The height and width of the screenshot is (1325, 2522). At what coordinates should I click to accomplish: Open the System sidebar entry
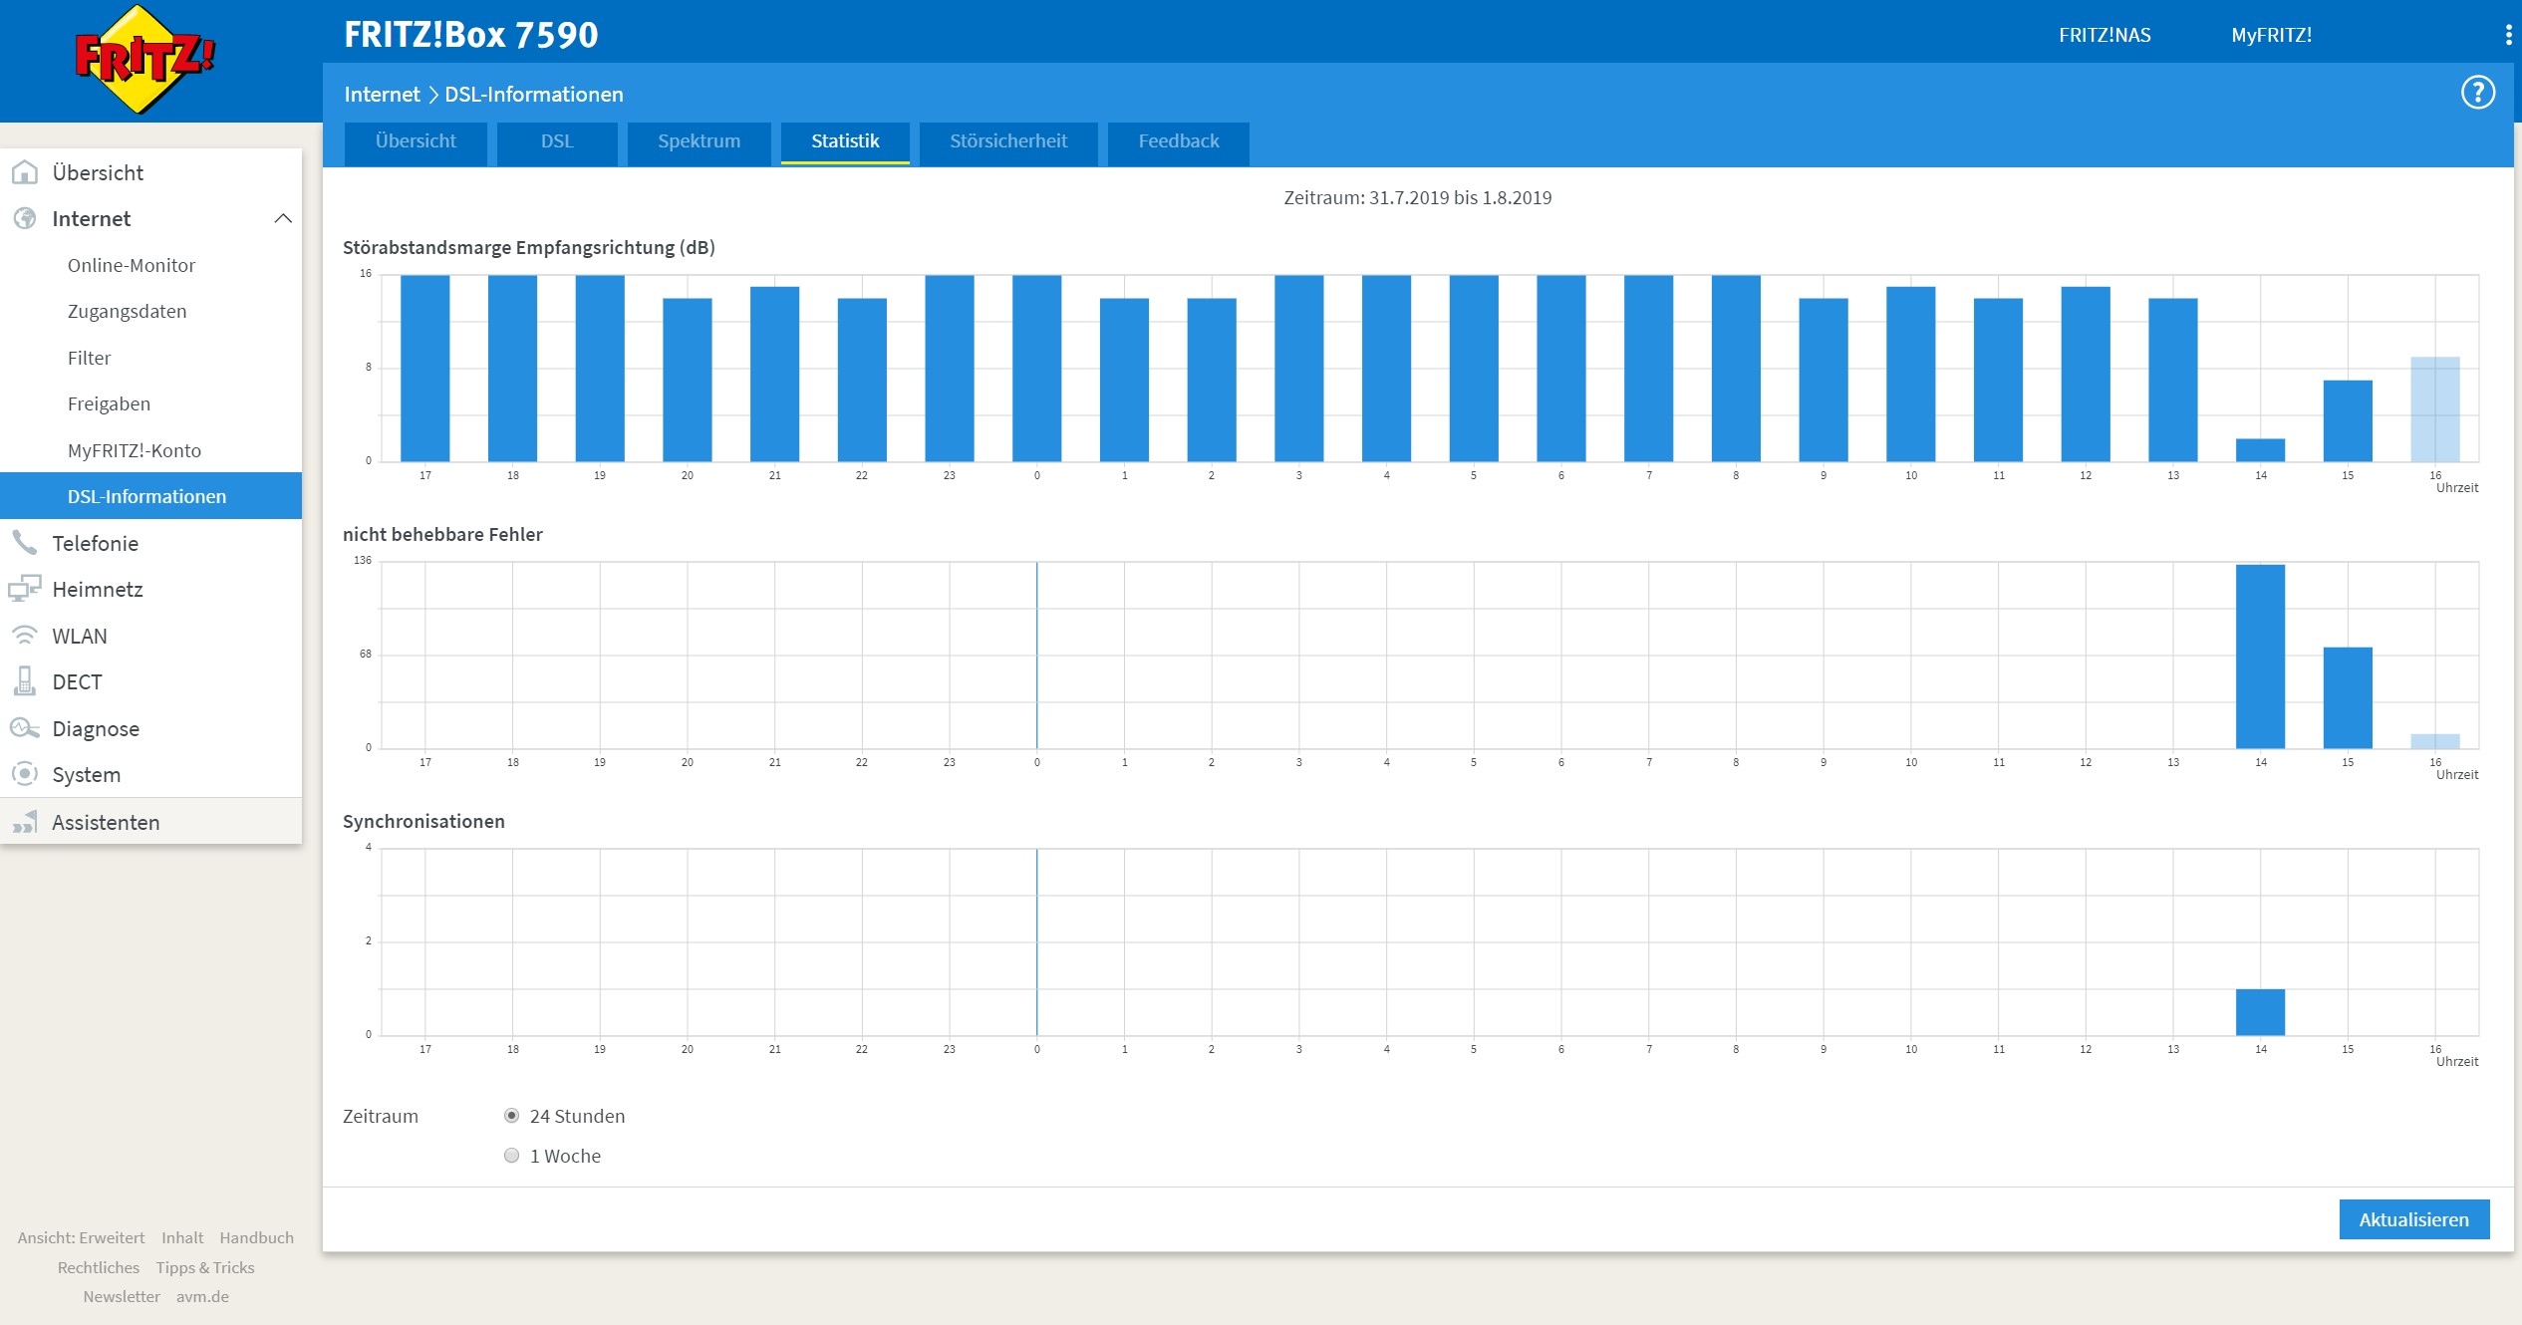150,774
